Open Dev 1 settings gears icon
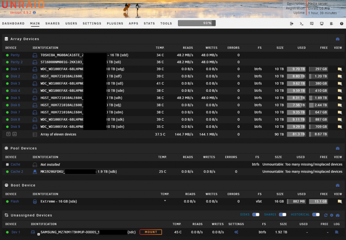Screen dimensions: 346x240 (236, 232)
